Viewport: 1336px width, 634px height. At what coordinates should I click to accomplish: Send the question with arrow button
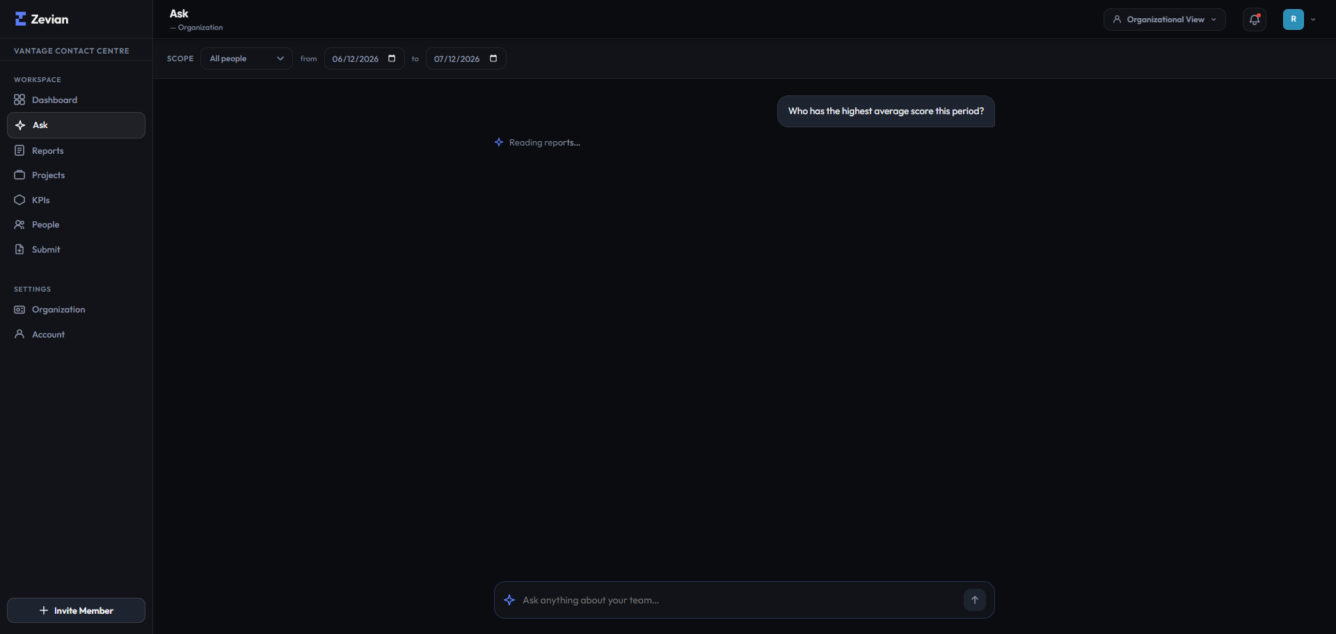tap(975, 600)
